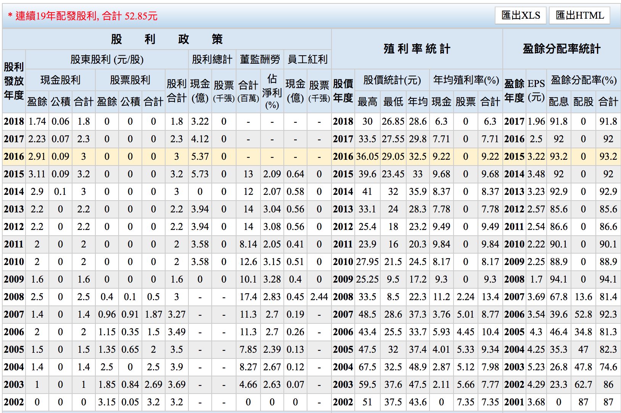The width and height of the screenshot is (621, 413).
Task: Select the 董監酬勞 column header
Action: tap(259, 59)
